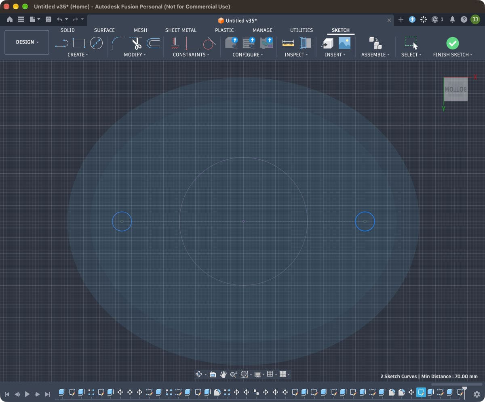The width and height of the screenshot is (485, 402).
Task: Open the DESIGN workspace dropdown
Action: 27,42
